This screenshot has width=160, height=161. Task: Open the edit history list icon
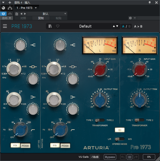pos(130,157)
